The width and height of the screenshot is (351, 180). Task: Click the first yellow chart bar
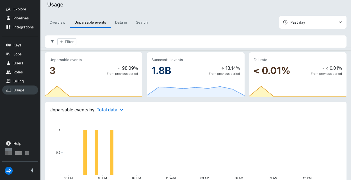tap(85, 152)
